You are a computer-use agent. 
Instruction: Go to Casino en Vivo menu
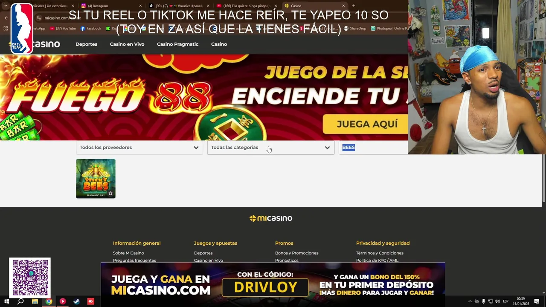click(127, 44)
